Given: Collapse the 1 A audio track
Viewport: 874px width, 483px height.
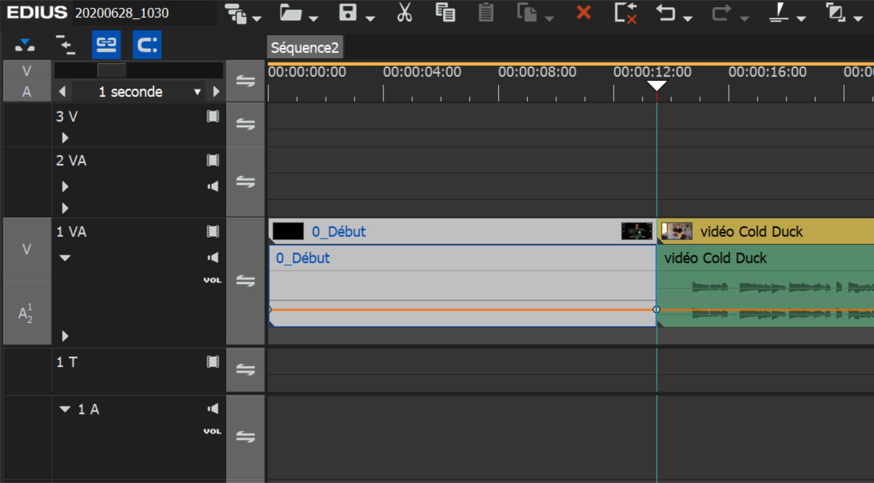Looking at the screenshot, I should click(x=65, y=409).
